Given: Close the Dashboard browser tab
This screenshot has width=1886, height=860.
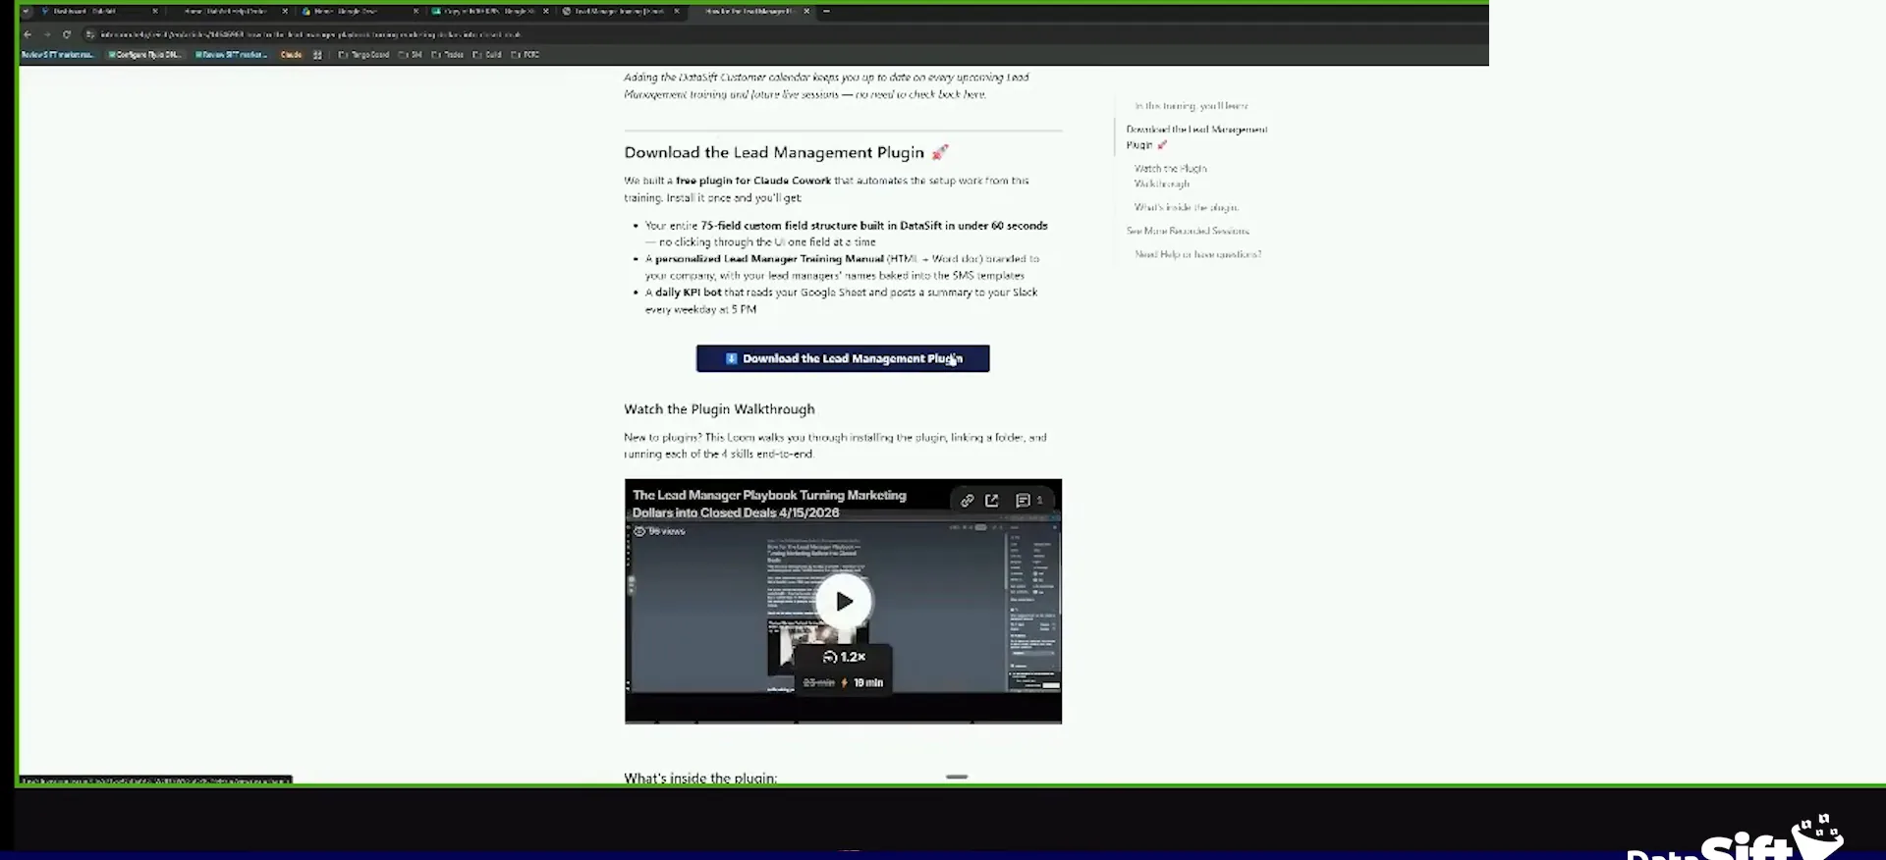Looking at the screenshot, I should (x=155, y=11).
